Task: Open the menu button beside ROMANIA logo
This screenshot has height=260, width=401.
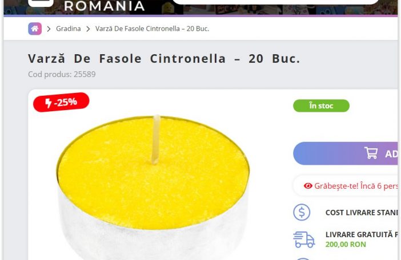Action: tap(41, 2)
